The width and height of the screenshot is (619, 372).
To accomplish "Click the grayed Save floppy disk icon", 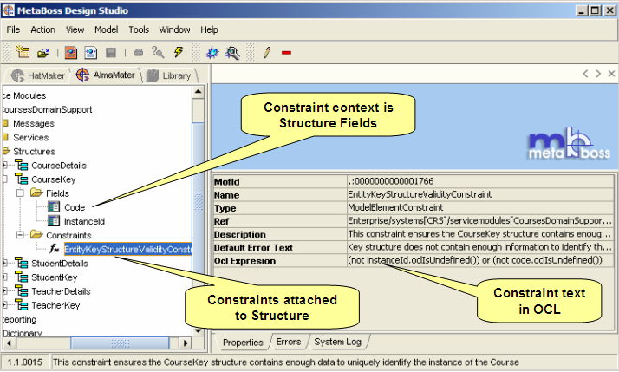I will (x=111, y=53).
